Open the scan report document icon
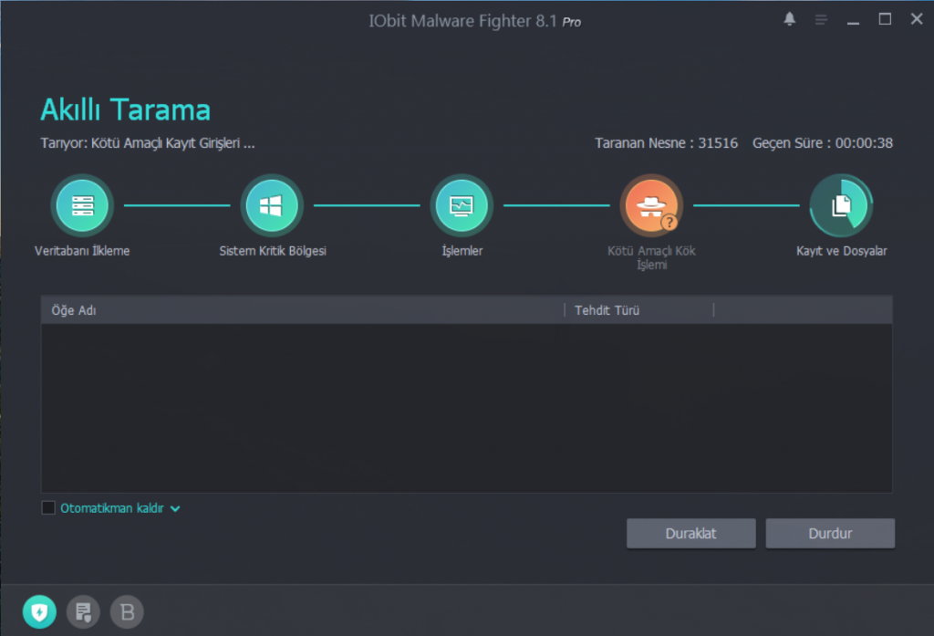Image resolution: width=934 pixels, height=636 pixels. click(x=83, y=611)
